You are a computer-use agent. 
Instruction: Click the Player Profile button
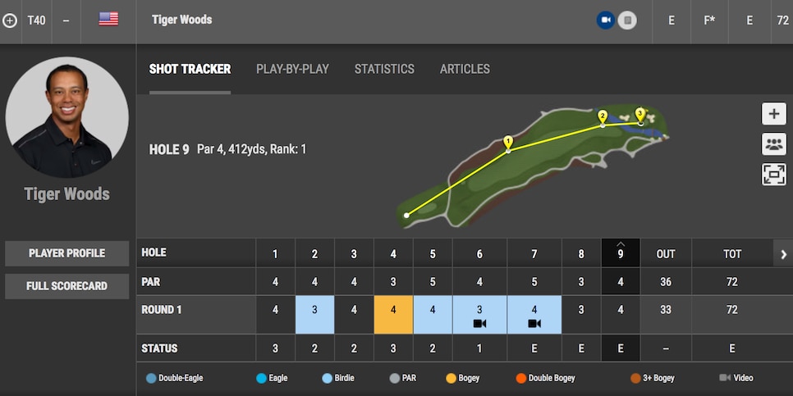(66, 253)
